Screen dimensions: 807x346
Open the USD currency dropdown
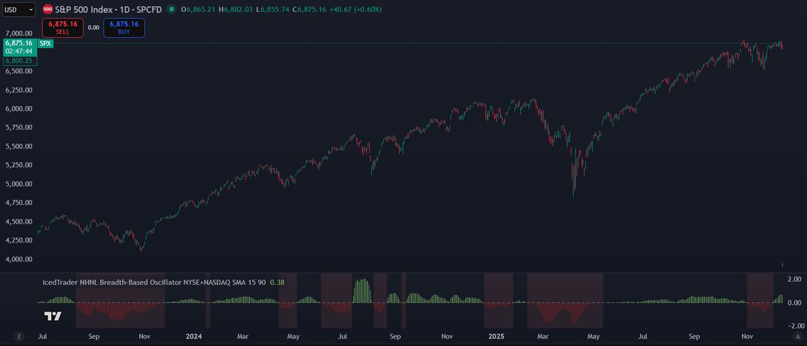[20, 9]
